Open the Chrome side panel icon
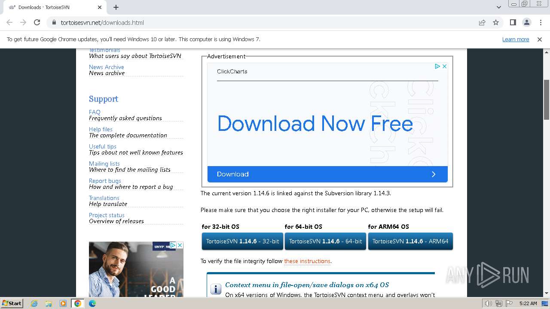550x309 pixels. tap(513, 22)
